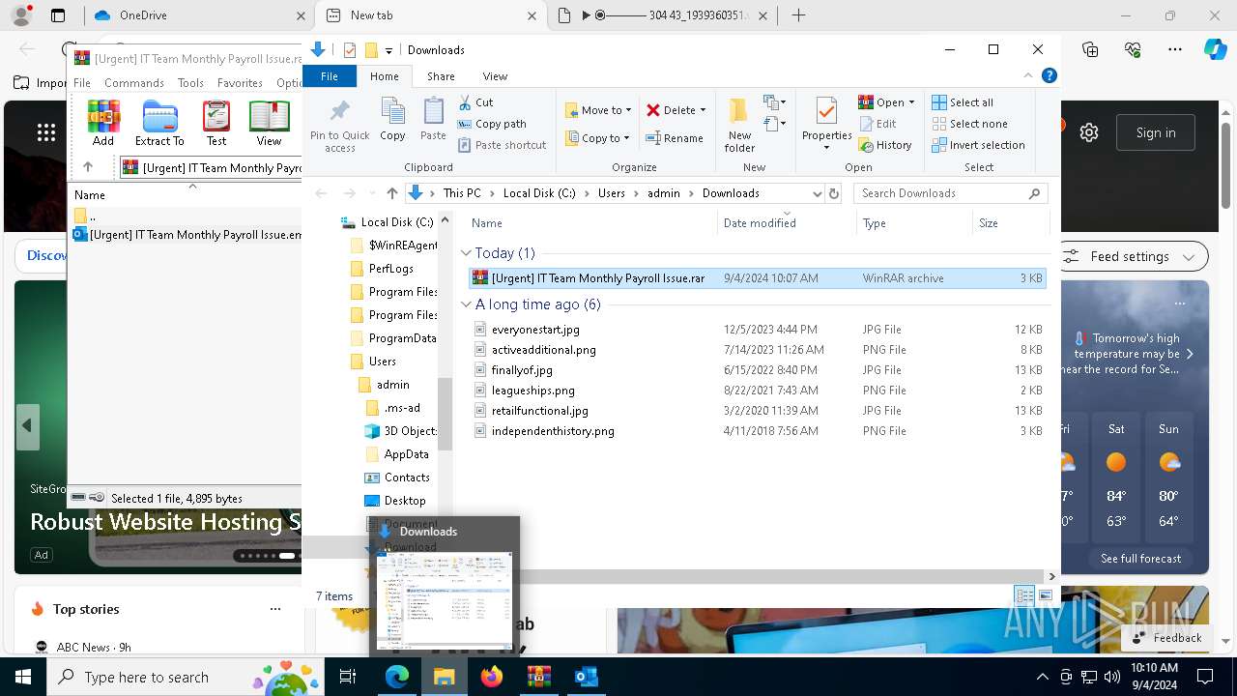Viewport: 1237px width, 696px height.
Task: Sort by Size column header
Action: 1011,223
